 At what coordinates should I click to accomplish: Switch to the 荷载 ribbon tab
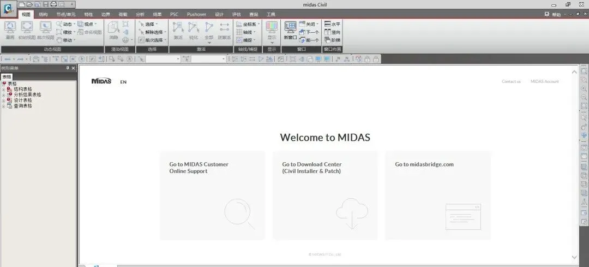123,14
